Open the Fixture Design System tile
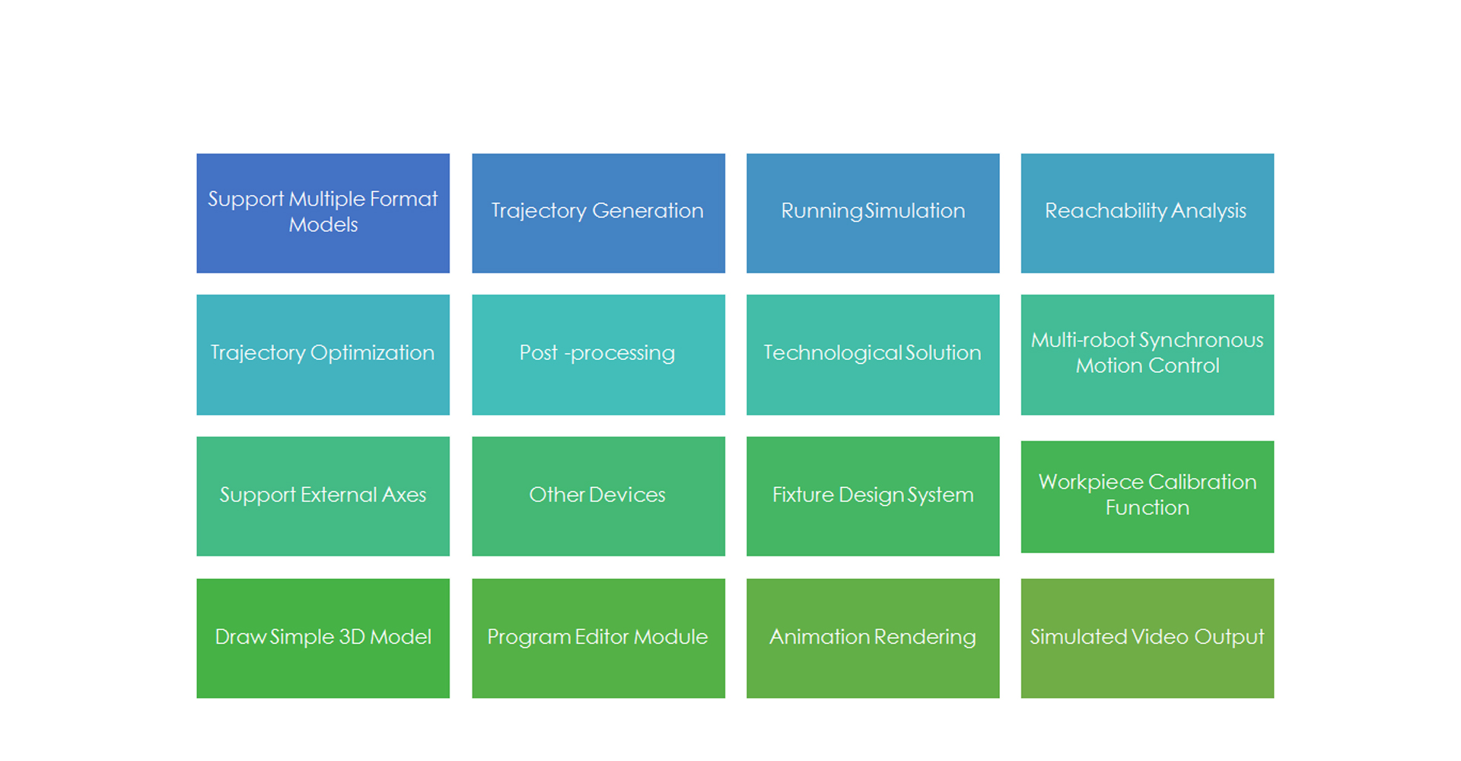Image resolution: width=1461 pixels, height=761 pixels. coord(873,496)
